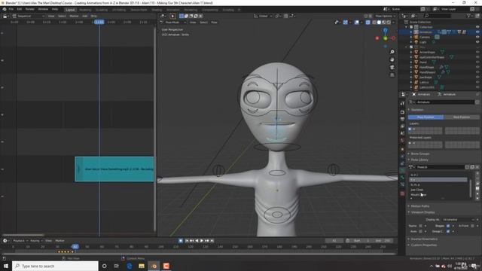Toggle the Shapes checkbox

click(448, 226)
